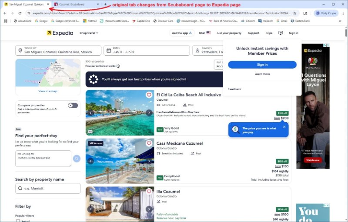Show next photo of Illa Cozumel
The image size is (348, 222).
pos(149,209)
